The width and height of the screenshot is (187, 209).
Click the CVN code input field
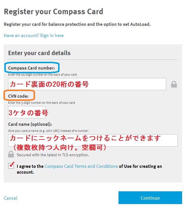[x=27, y=112]
